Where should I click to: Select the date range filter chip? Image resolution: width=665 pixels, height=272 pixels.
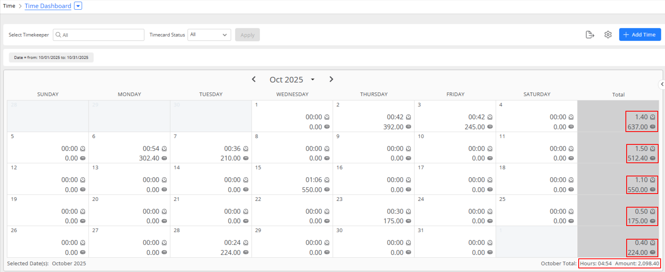pyautogui.click(x=51, y=58)
